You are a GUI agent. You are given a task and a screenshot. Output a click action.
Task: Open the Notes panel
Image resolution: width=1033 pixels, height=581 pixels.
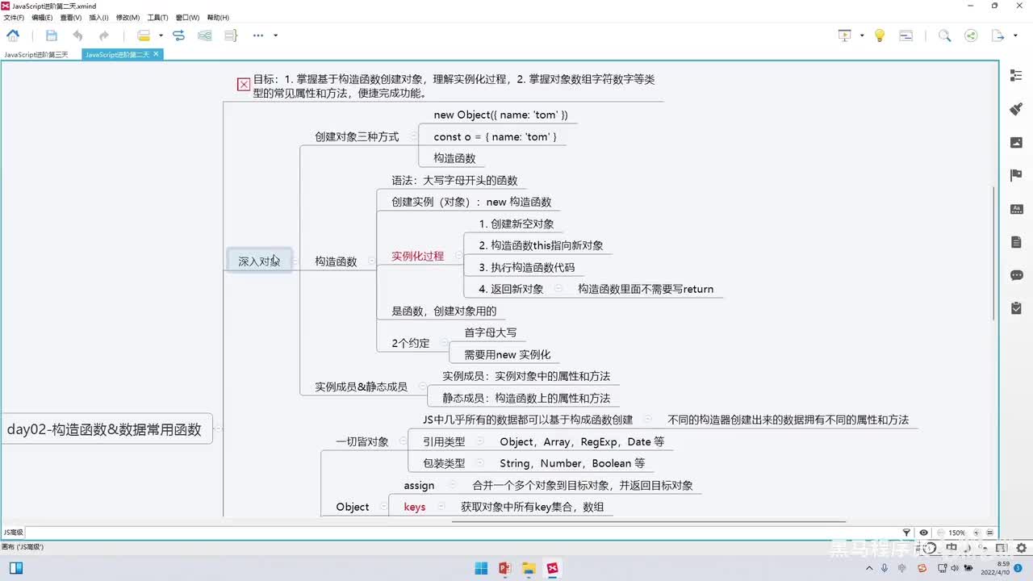coord(1016,242)
